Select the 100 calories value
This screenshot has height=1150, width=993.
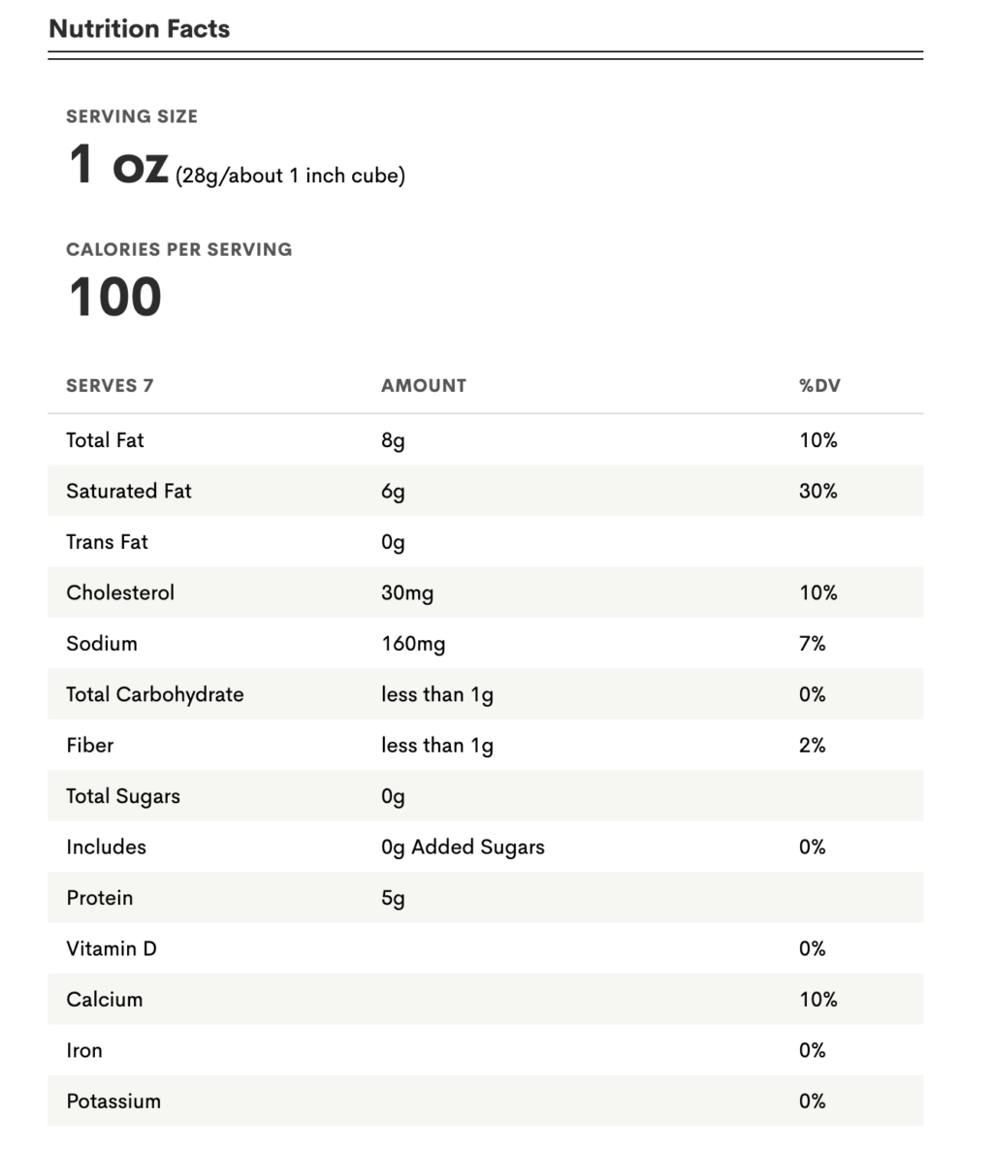pyautogui.click(x=114, y=297)
